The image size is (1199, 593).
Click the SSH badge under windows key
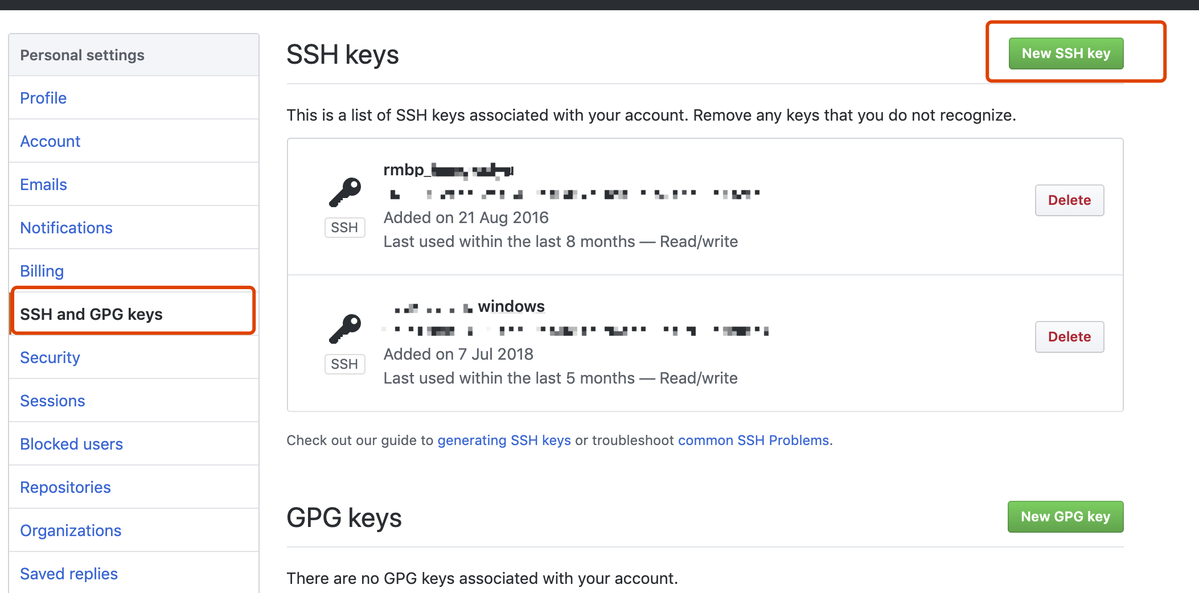[344, 364]
